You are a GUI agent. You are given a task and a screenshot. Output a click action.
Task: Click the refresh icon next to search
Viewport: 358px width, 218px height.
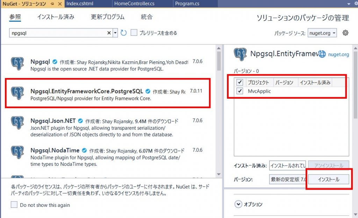(x=123, y=33)
